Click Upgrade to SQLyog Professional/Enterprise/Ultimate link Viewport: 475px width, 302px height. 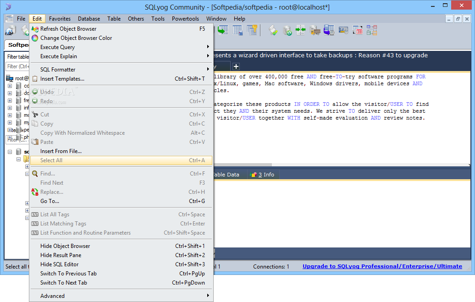pos(382,266)
